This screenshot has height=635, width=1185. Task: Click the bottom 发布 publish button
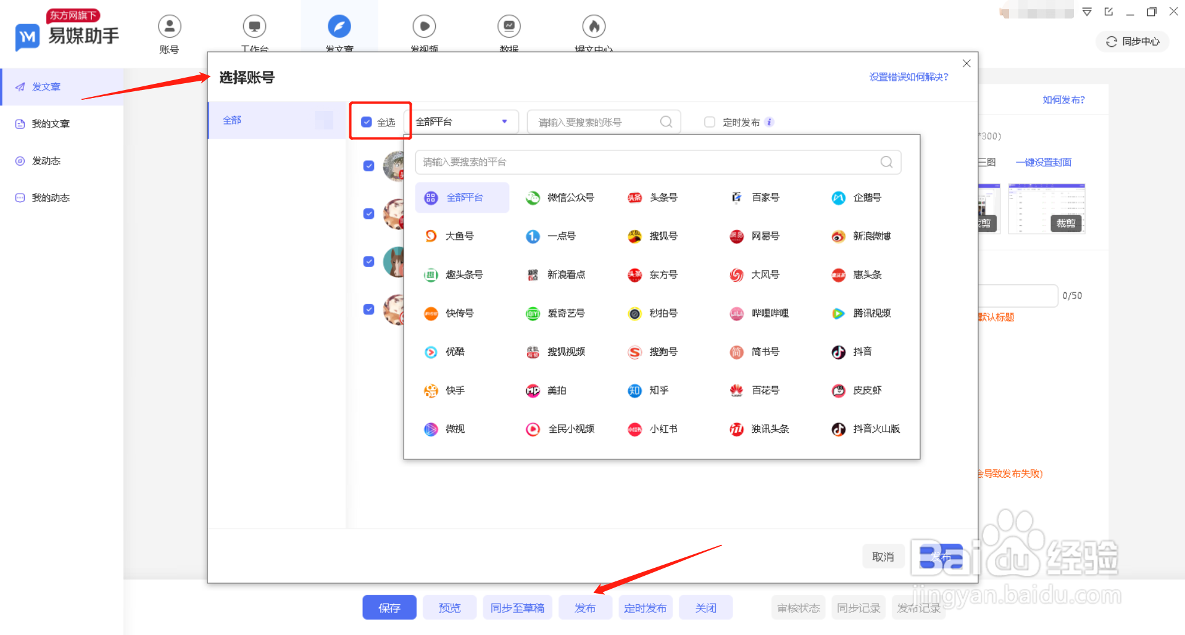(x=585, y=608)
